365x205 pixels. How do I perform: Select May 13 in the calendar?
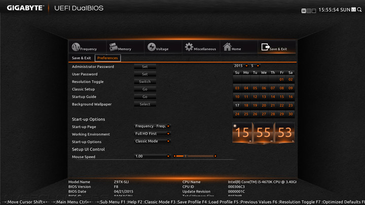[264, 97]
